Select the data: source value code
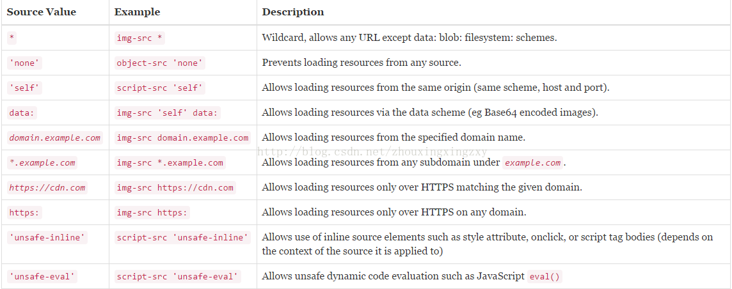Viewport: 732px width, 289px height. [x=22, y=113]
